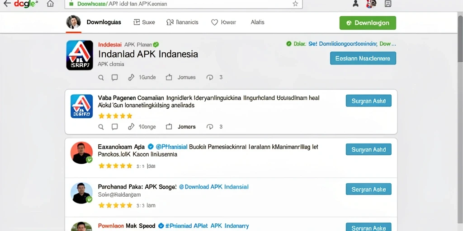Click the Eestann Nradenrere blue button
This screenshot has width=463, height=231.
coord(363,58)
